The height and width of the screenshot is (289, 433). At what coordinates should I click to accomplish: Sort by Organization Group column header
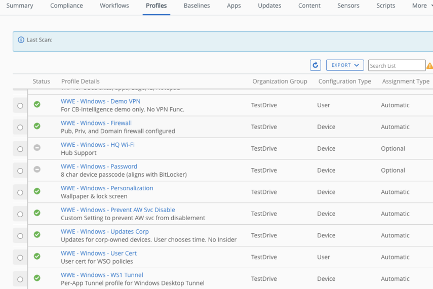tap(280, 81)
